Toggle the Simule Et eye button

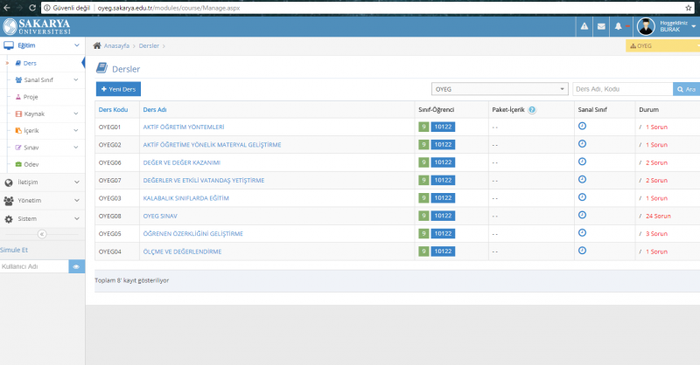click(x=76, y=266)
